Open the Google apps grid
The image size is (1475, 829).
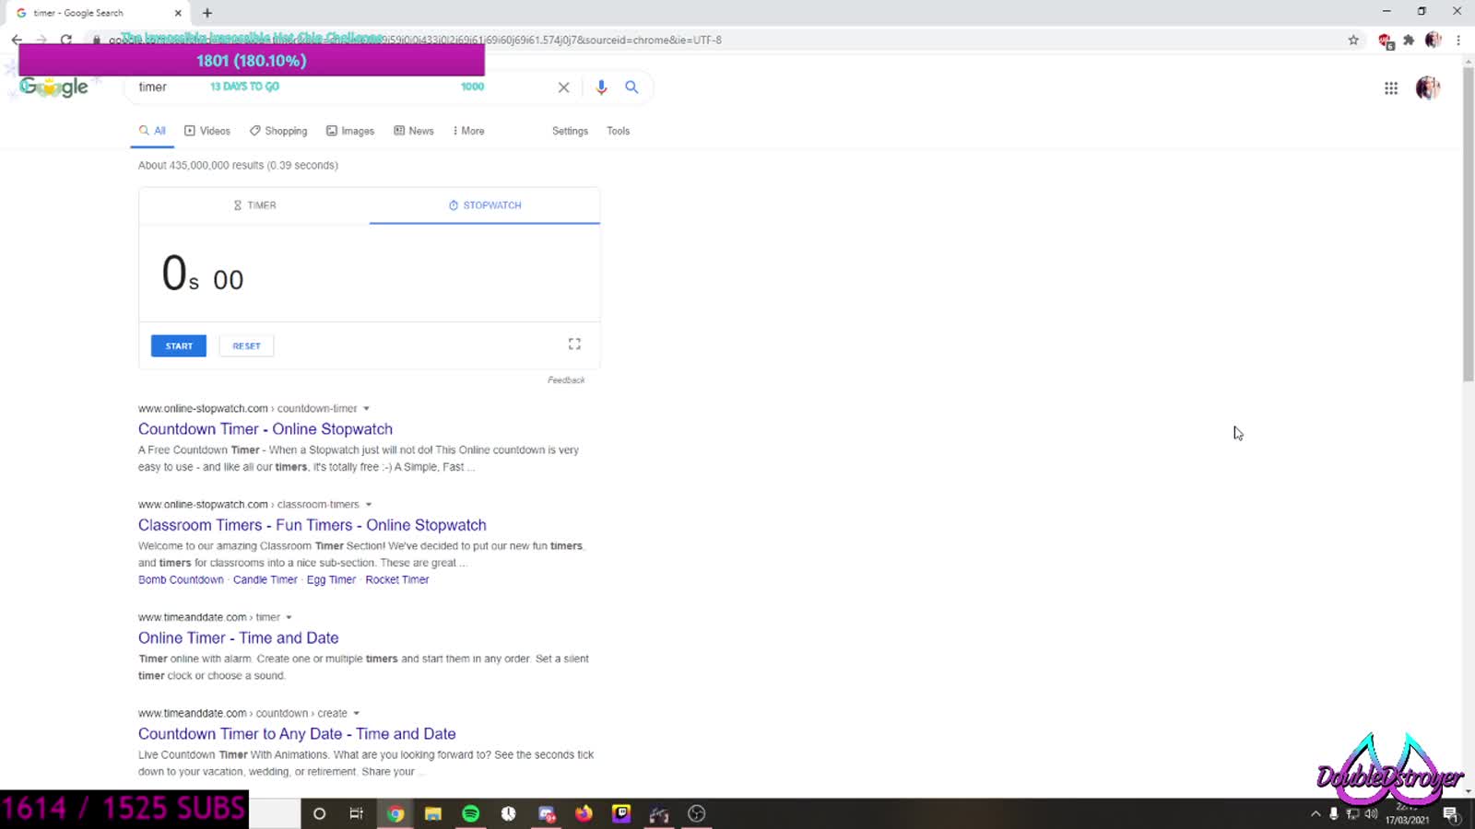[1390, 88]
